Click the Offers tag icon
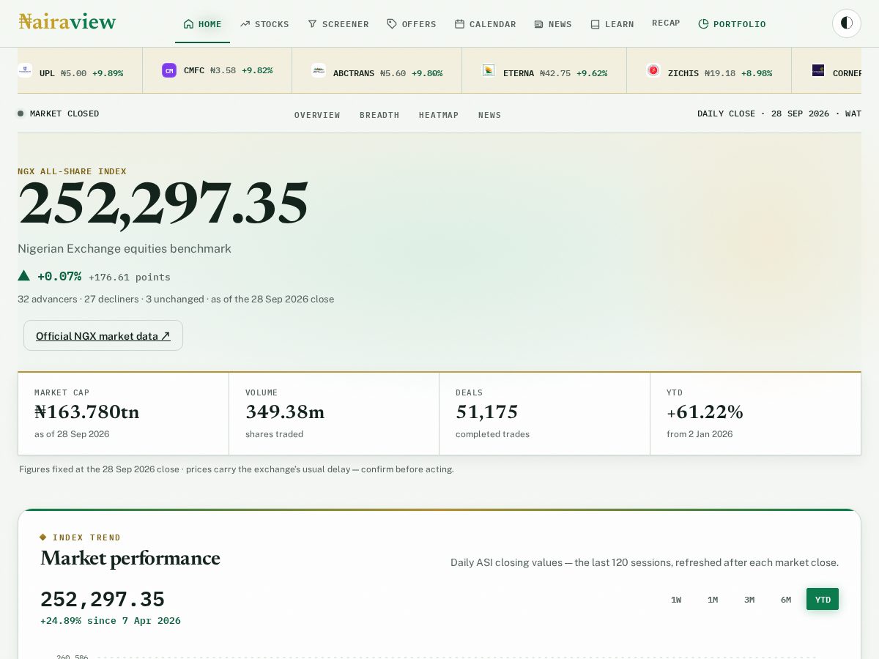This screenshot has width=879, height=659. pyautogui.click(x=392, y=24)
